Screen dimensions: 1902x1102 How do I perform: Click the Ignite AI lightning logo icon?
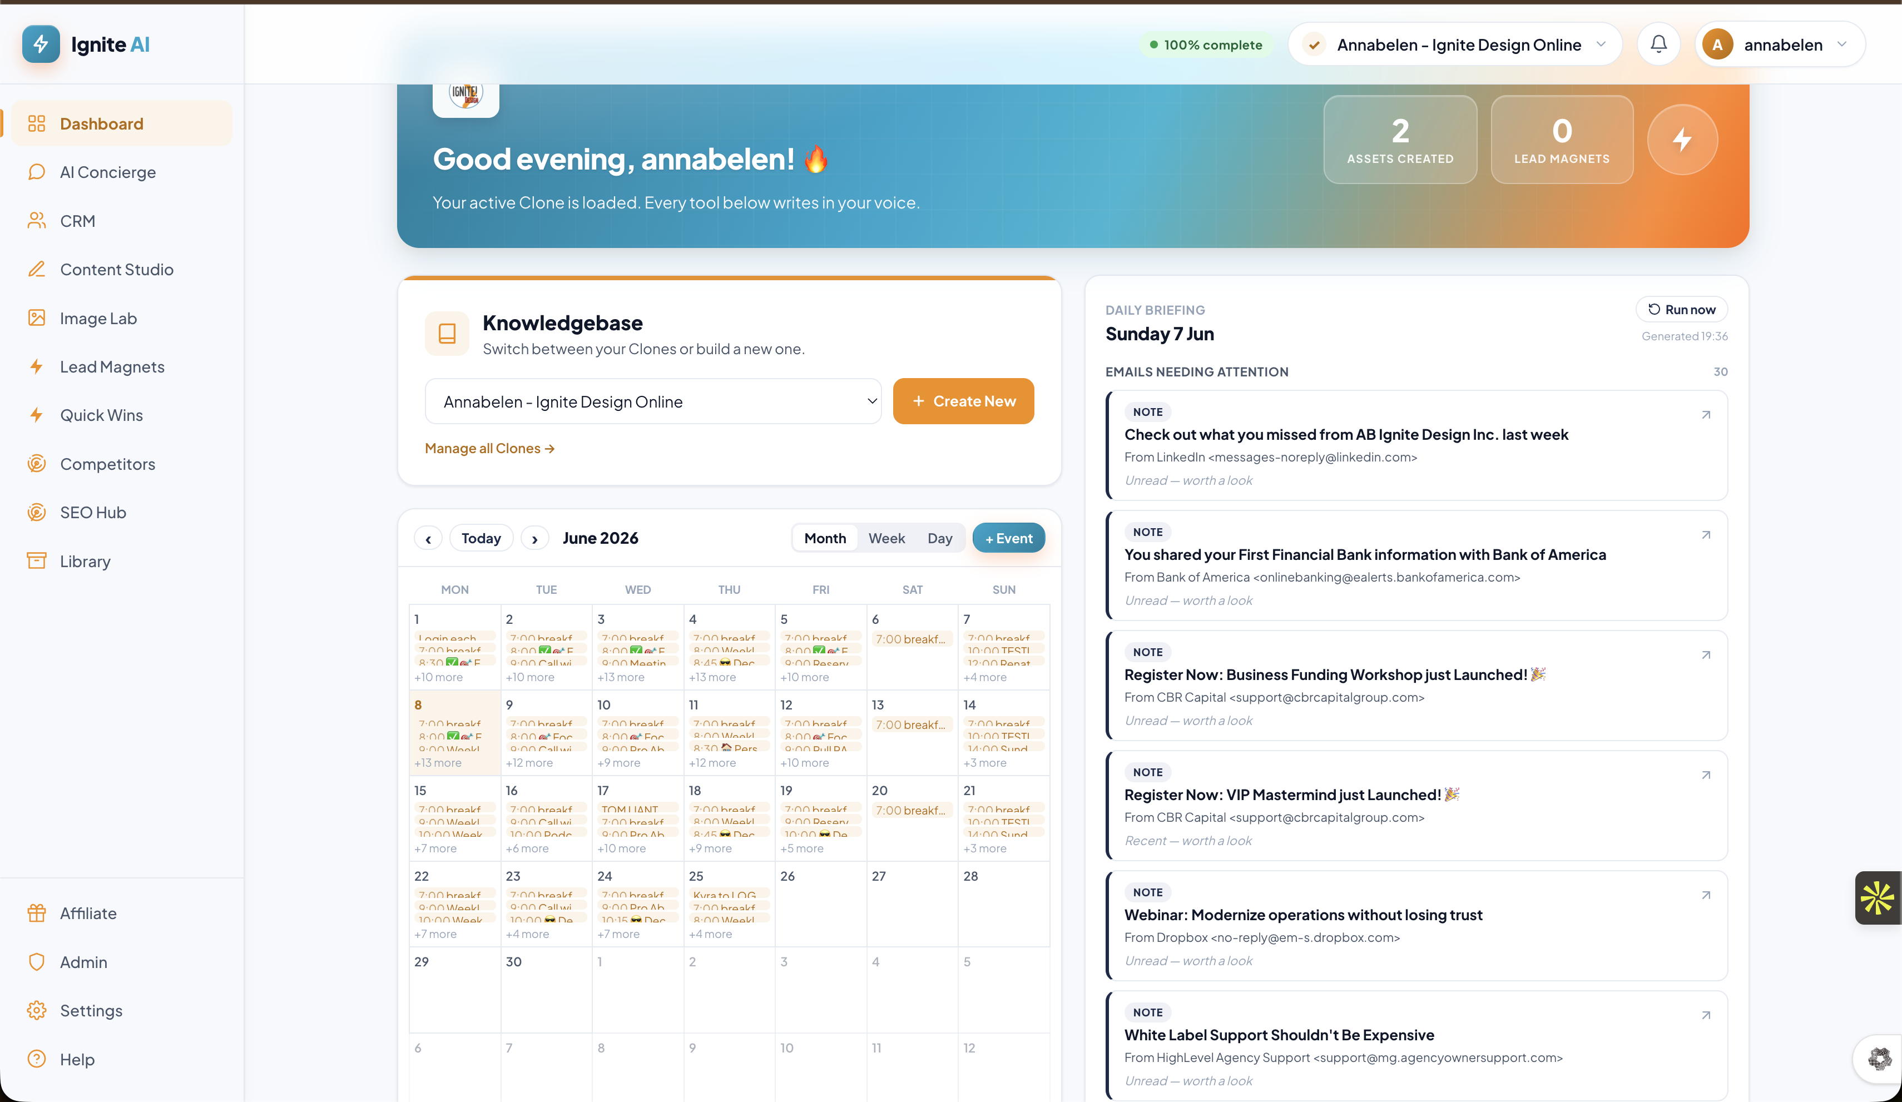click(41, 44)
